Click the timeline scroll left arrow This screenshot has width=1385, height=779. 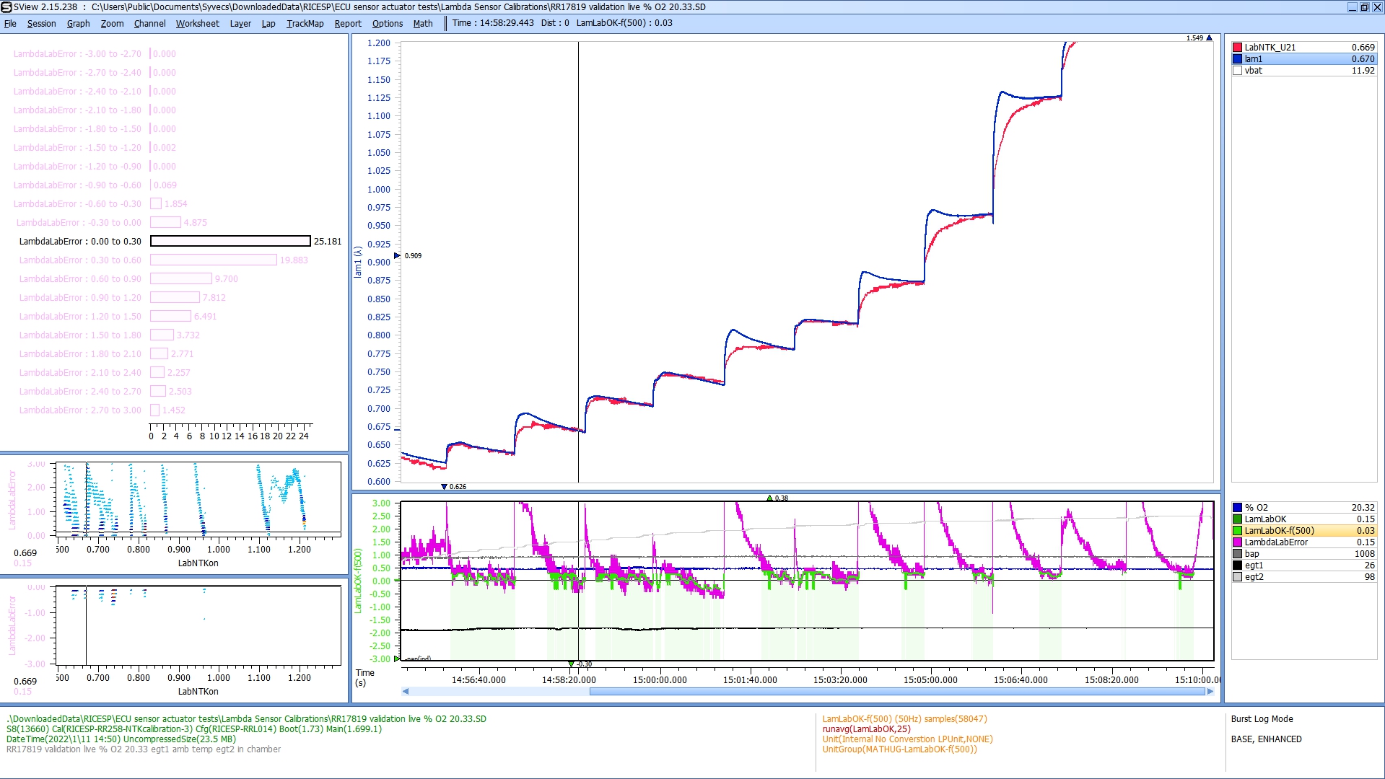pyautogui.click(x=406, y=691)
